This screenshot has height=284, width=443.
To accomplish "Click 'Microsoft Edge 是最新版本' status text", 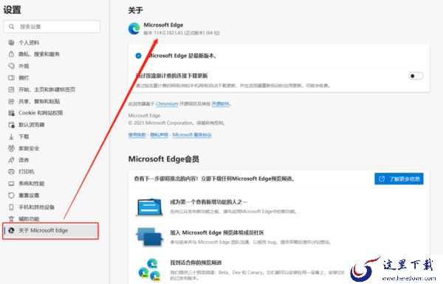I will click(182, 55).
